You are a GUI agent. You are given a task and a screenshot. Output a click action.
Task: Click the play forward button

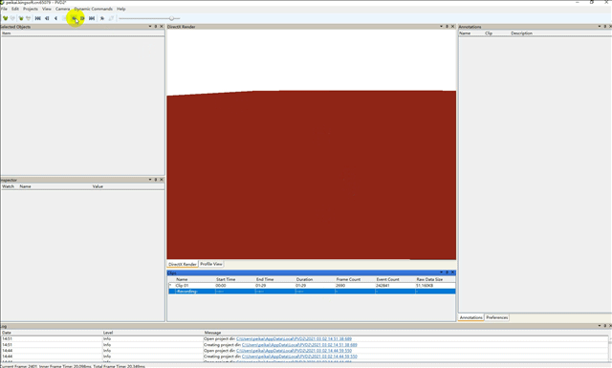[74, 18]
